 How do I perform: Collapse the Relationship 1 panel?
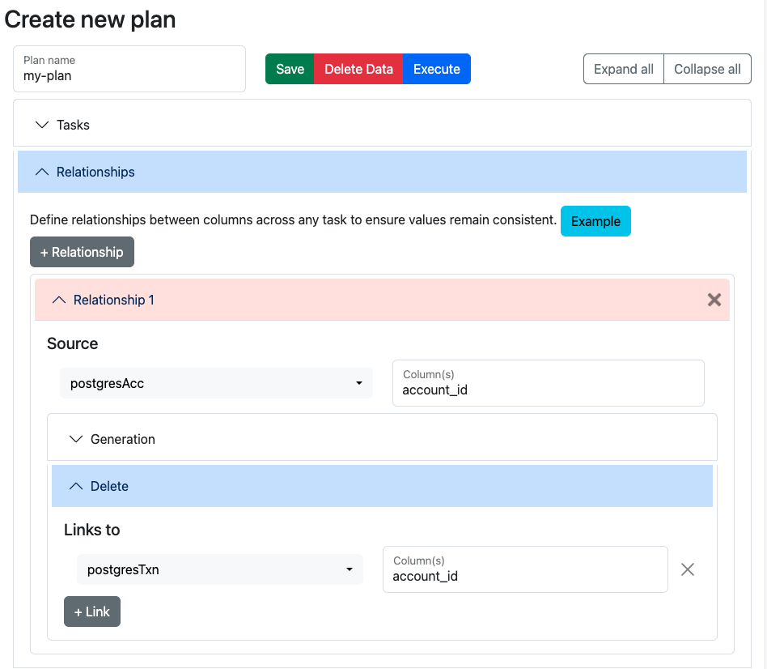tap(59, 300)
